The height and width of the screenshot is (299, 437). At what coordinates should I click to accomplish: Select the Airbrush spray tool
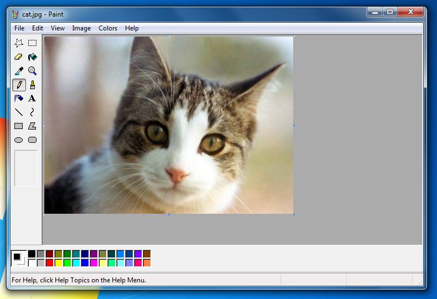tap(19, 99)
